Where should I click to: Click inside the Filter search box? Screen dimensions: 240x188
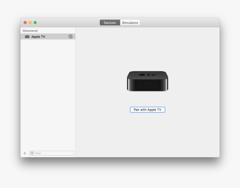tap(51, 153)
